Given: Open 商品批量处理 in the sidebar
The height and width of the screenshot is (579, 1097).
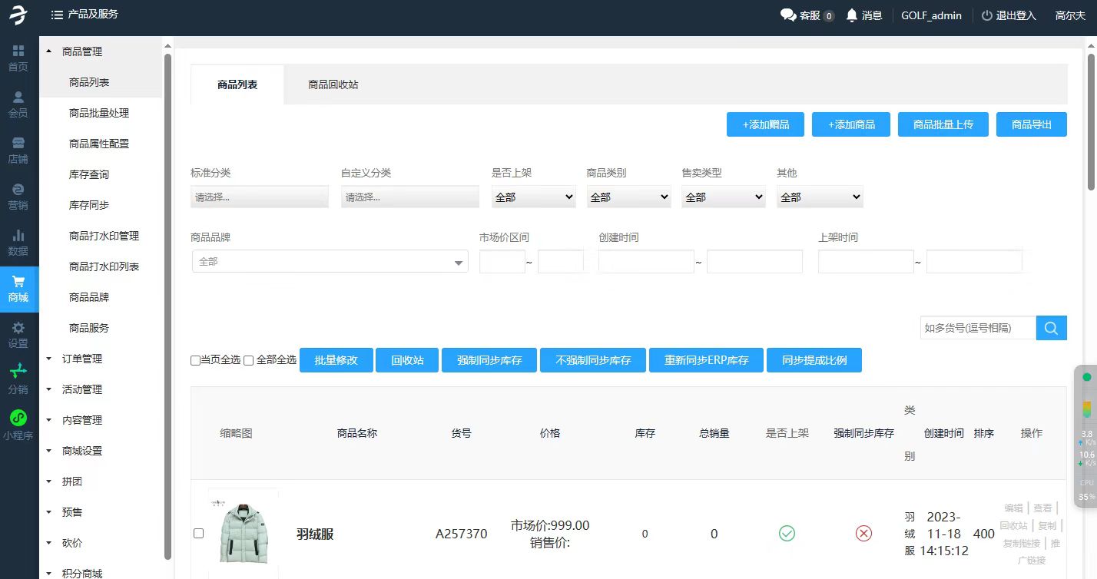Looking at the screenshot, I should click(x=99, y=113).
